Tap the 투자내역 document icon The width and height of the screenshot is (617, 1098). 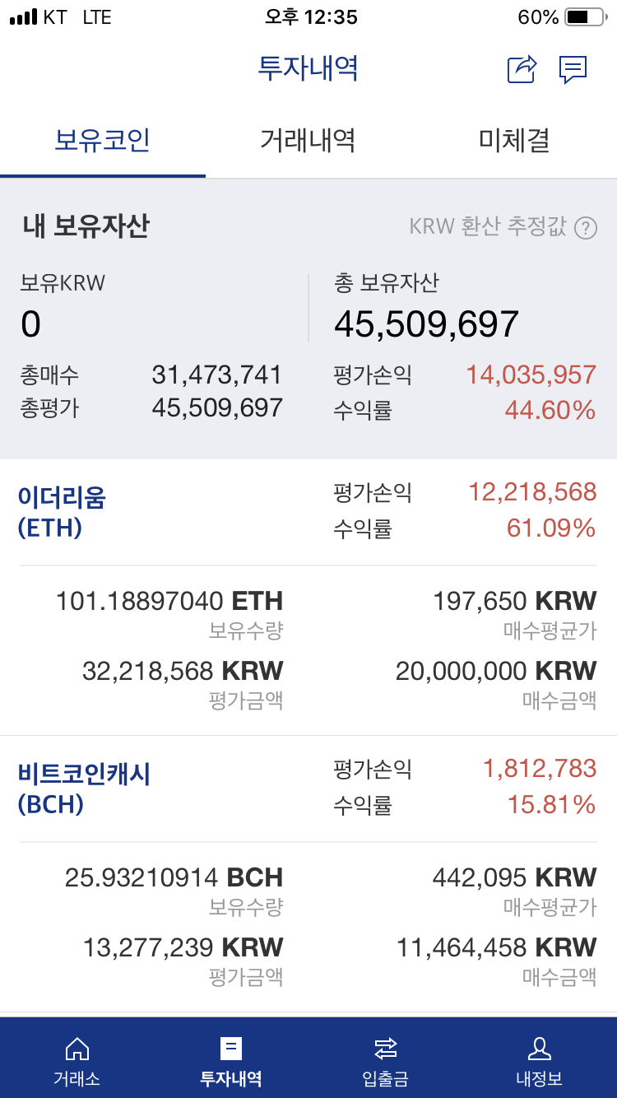(231, 1049)
